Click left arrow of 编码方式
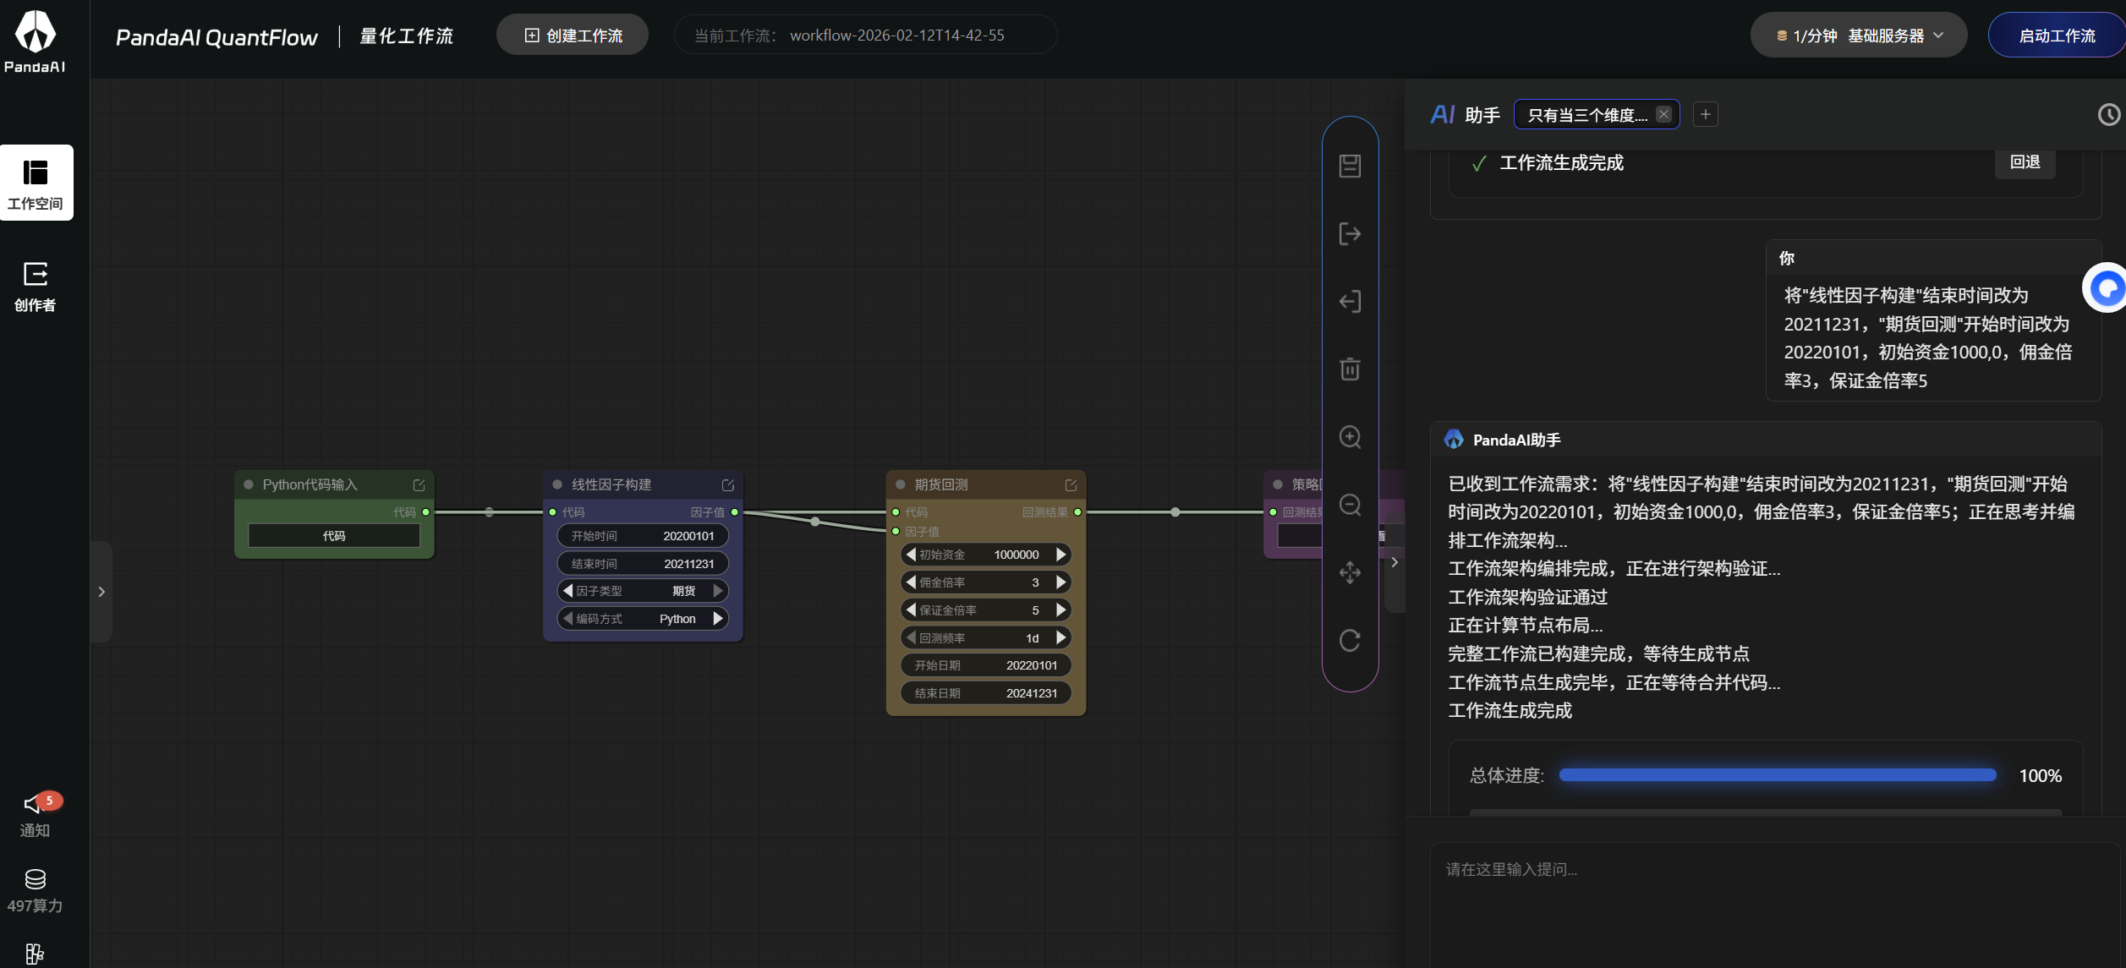This screenshot has width=2126, height=968. pyautogui.click(x=568, y=619)
